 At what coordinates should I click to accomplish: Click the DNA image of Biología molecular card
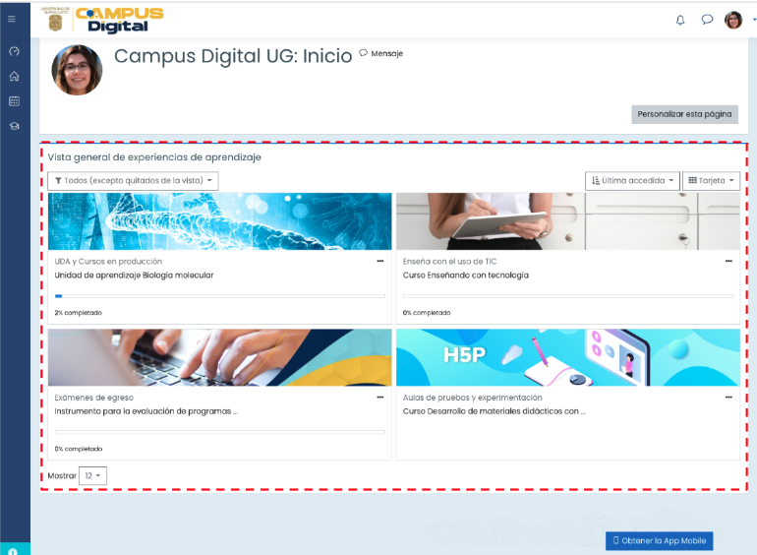(219, 221)
